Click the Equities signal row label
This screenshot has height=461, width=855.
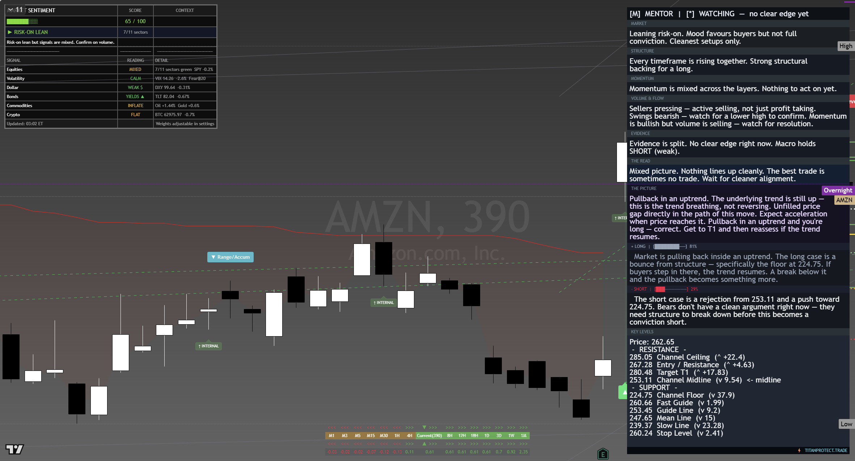(14, 69)
